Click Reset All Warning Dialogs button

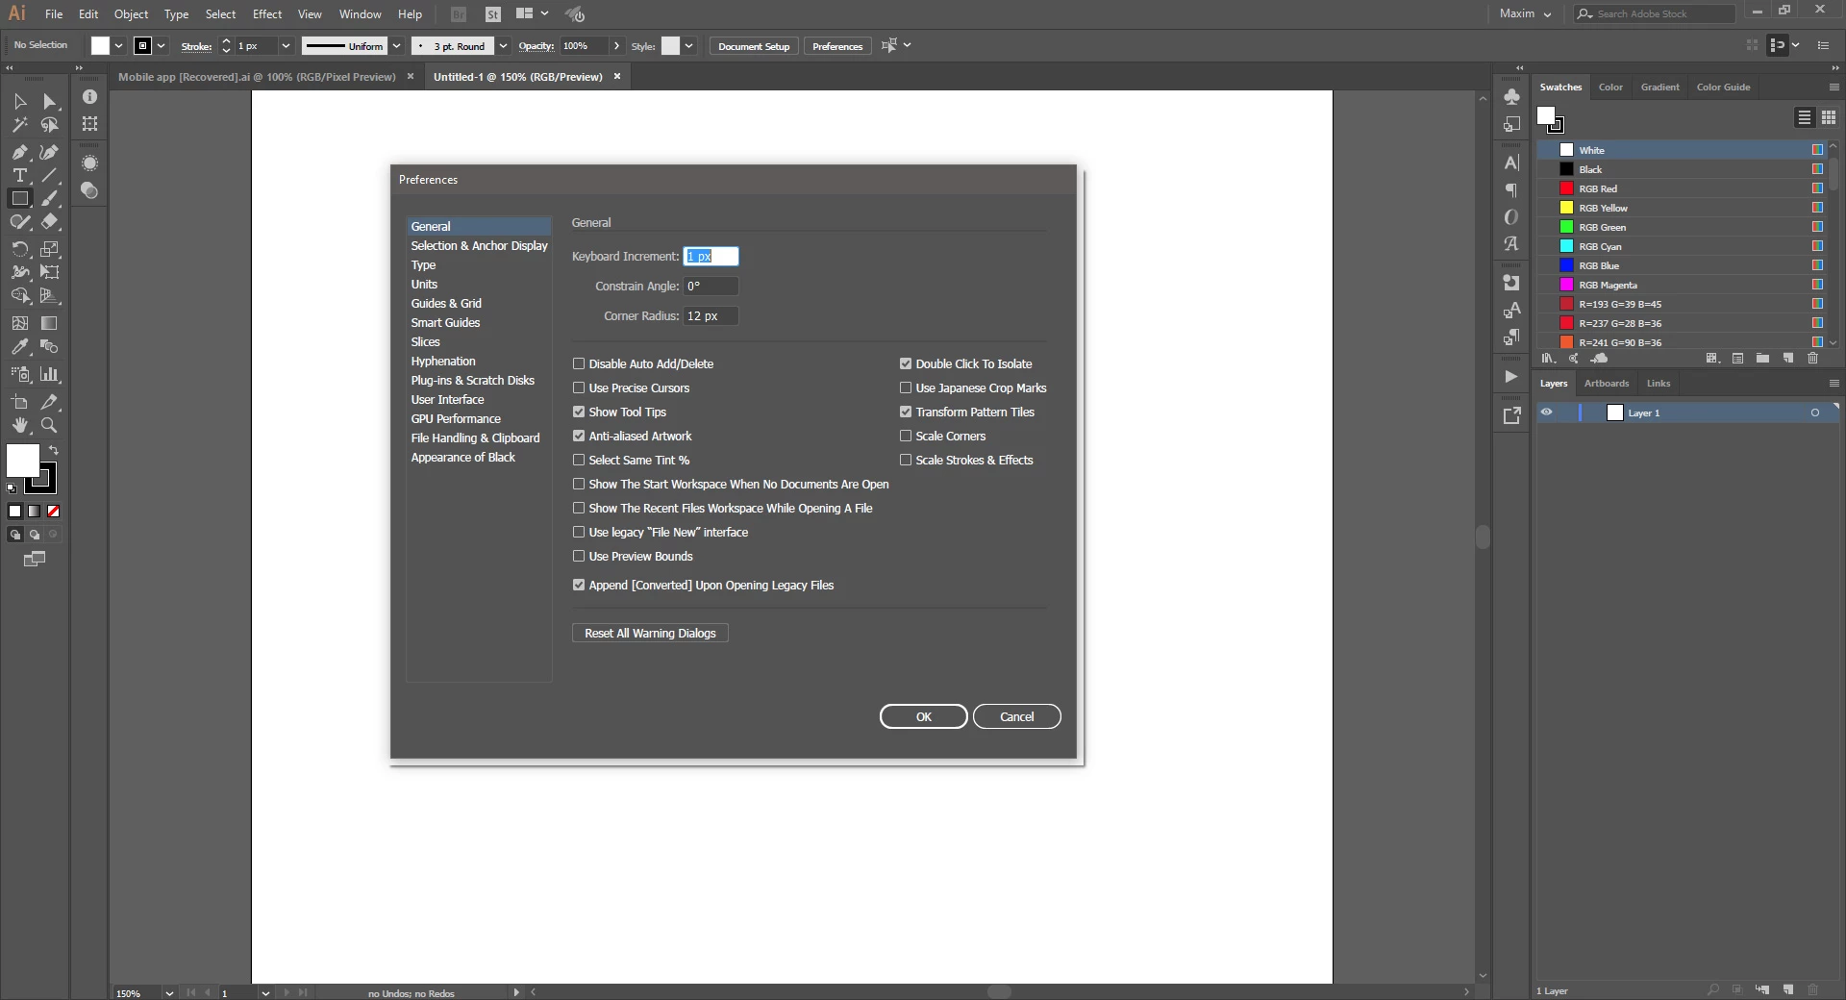pos(650,634)
